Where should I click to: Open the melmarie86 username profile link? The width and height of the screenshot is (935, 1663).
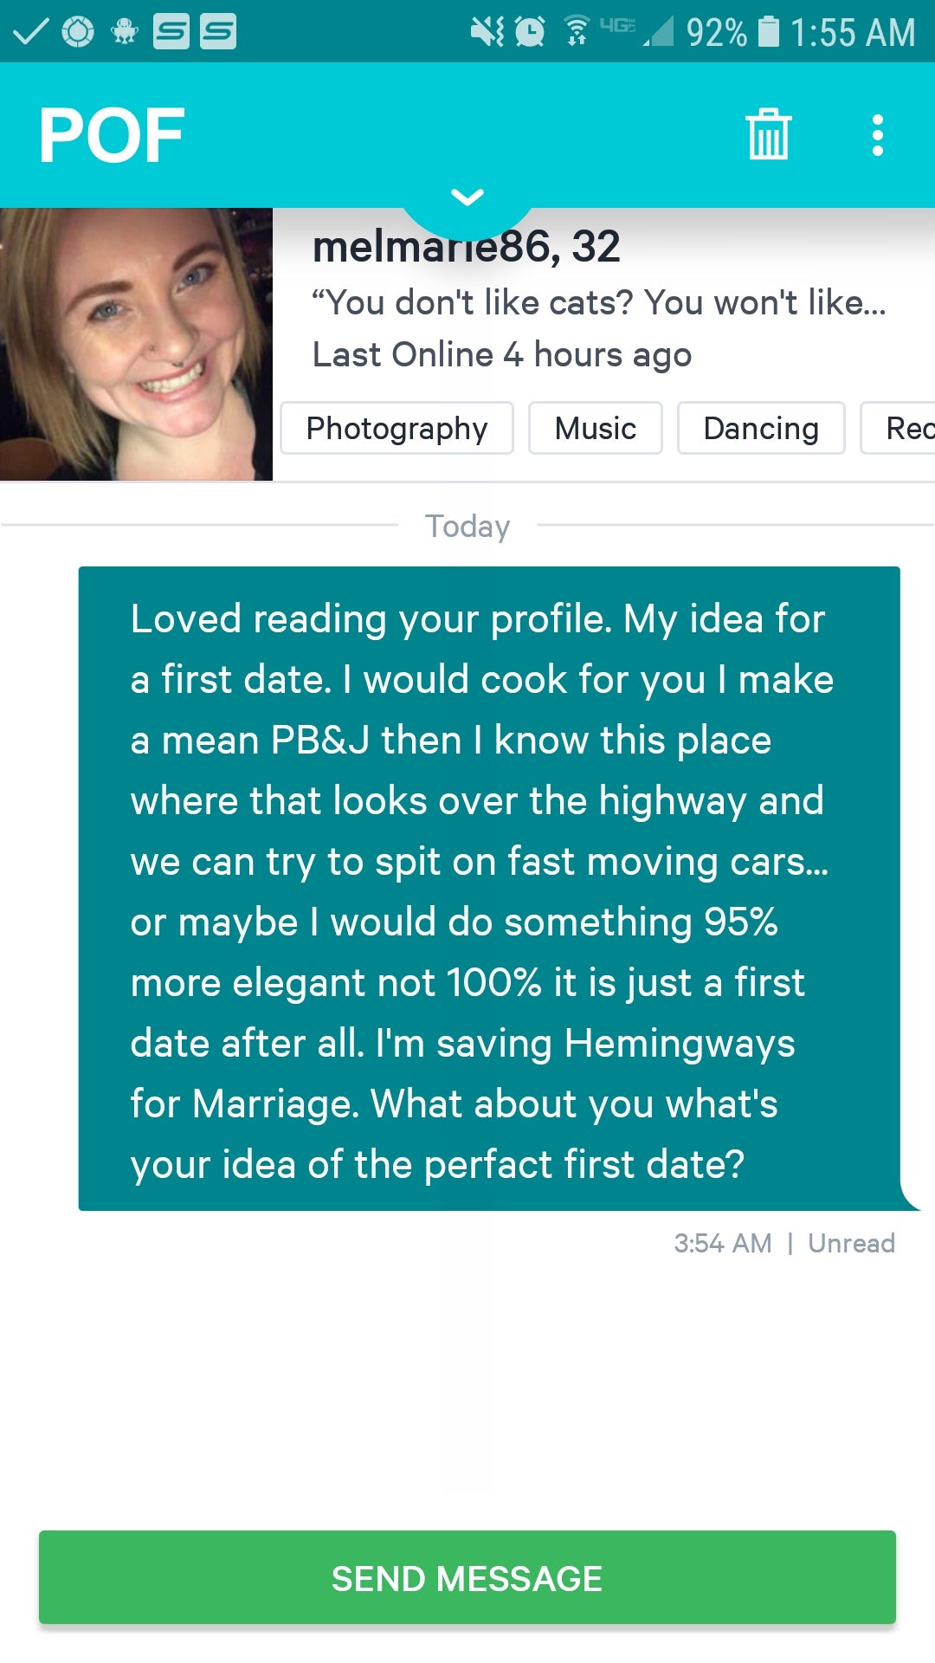[466, 247]
